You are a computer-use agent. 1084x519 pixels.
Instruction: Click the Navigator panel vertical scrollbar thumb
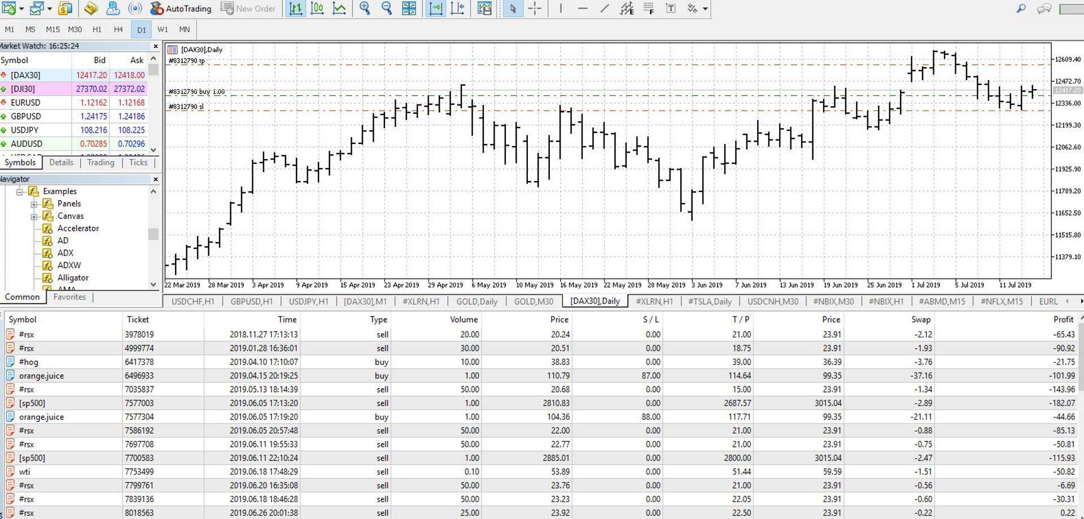coord(153,234)
